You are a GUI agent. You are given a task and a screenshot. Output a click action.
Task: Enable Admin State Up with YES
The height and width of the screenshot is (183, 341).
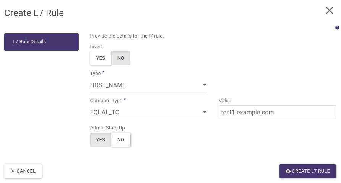(x=101, y=140)
